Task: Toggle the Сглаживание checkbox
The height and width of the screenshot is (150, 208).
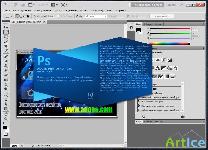Action: point(58,16)
